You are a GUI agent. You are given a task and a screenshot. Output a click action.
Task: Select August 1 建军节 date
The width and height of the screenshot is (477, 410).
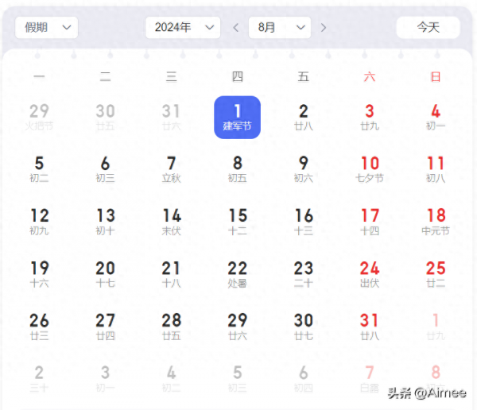click(x=237, y=117)
